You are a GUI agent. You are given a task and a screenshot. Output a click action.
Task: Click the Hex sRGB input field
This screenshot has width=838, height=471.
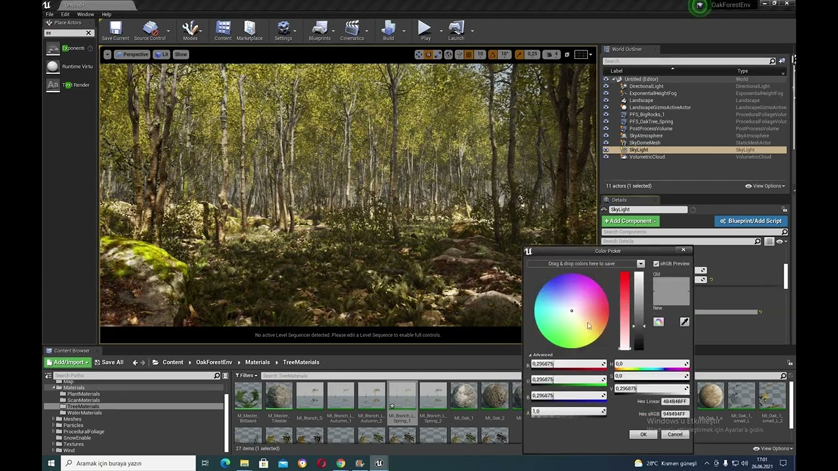point(674,414)
